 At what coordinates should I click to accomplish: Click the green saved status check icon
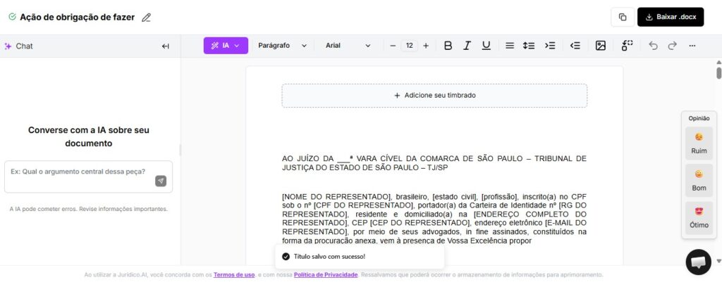13,17
